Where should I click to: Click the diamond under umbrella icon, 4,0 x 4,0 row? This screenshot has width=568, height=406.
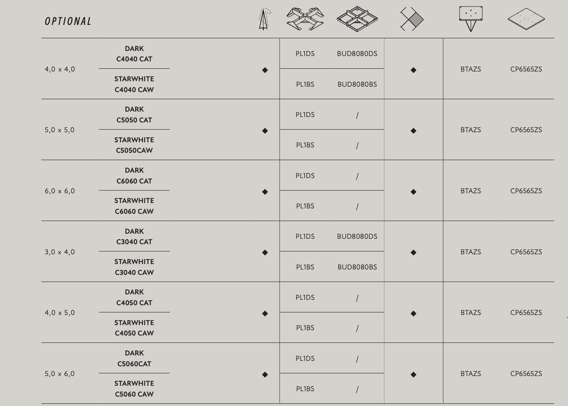point(265,70)
